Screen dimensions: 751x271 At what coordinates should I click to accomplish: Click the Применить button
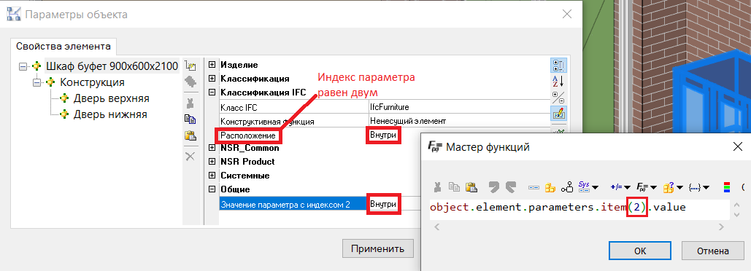click(378, 248)
